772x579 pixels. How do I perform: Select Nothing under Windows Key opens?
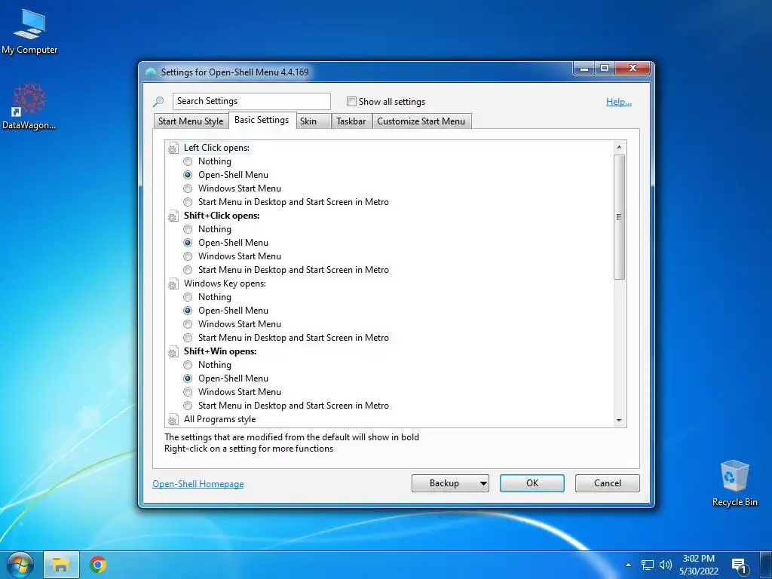(188, 297)
